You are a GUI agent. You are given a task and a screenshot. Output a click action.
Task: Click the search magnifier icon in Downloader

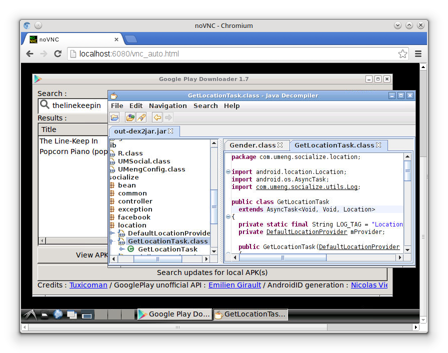pyautogui.click(x=44, y=104)
